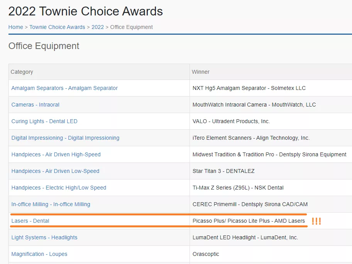Open Magnification - Loupes category link

(39, 254)
